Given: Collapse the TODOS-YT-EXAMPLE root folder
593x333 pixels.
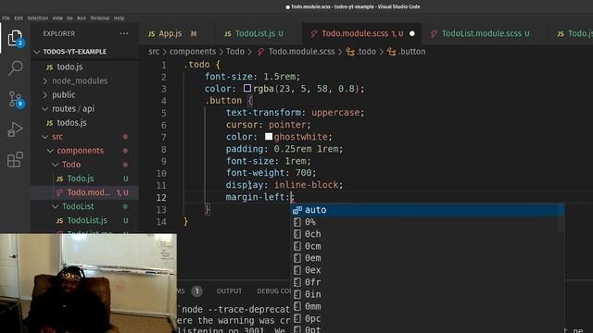Looking at the screenshot, I should click(37, 52).
